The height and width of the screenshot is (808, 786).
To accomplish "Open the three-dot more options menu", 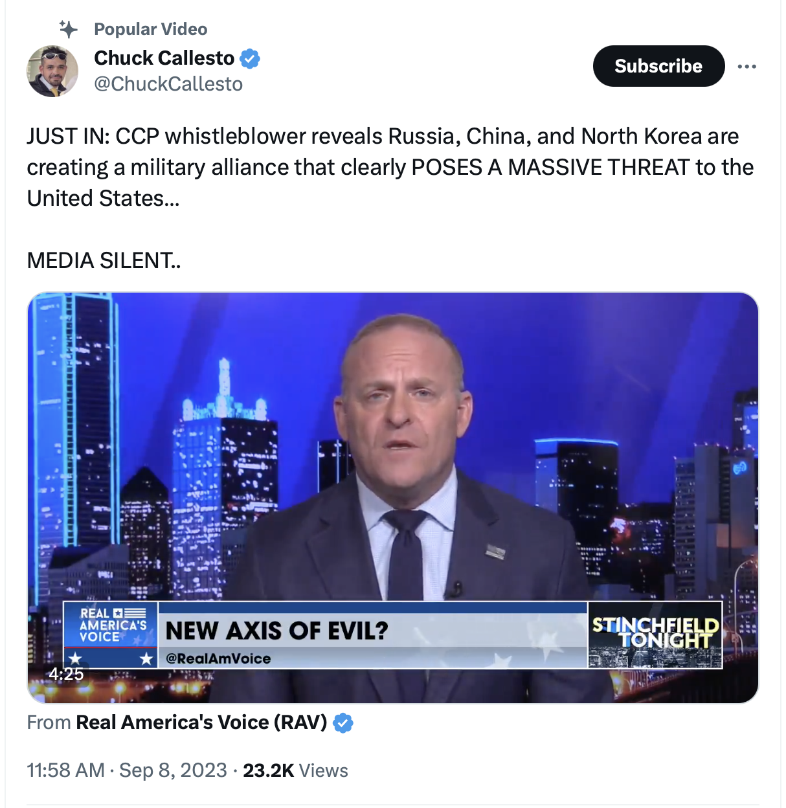I will (x=747, y=66).
